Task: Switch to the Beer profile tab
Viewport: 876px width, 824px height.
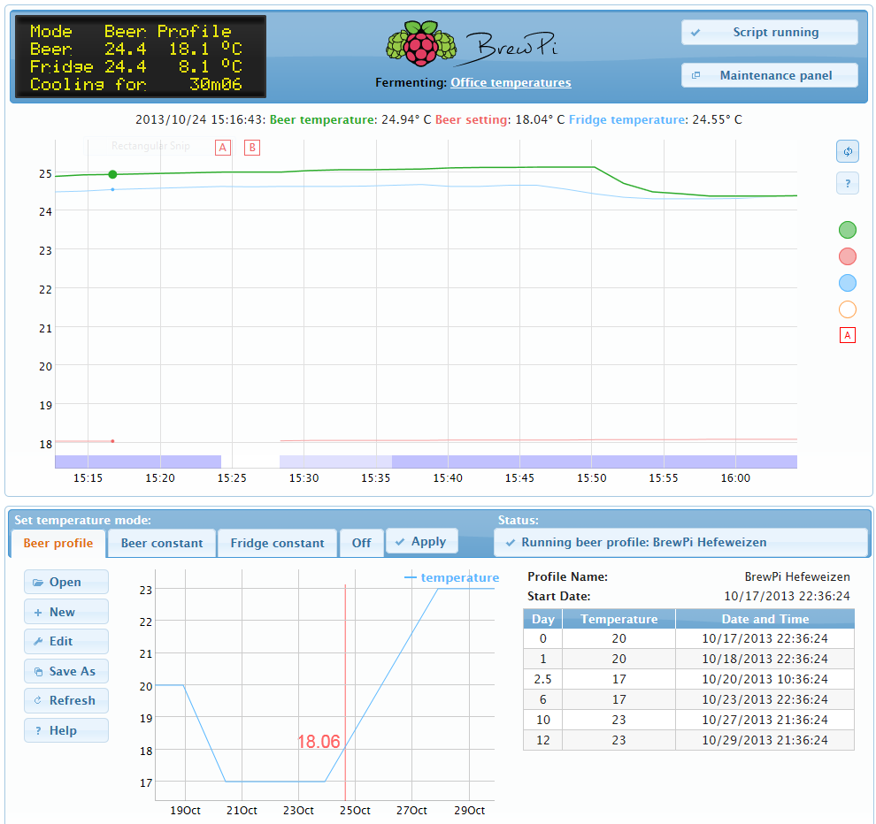Action: (x=58, y=543)
